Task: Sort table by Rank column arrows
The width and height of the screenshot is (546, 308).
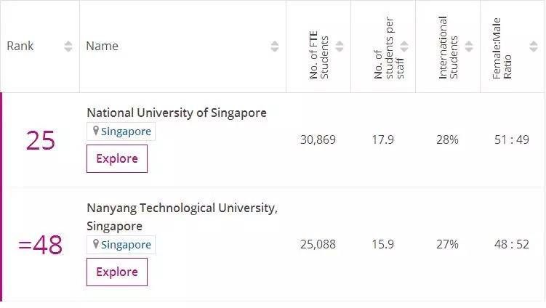Action: click(68, 46)
